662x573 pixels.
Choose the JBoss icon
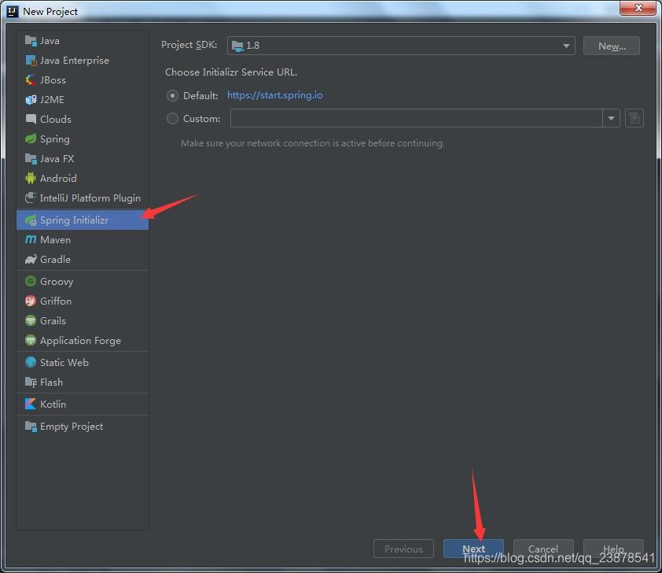[31, 79]
